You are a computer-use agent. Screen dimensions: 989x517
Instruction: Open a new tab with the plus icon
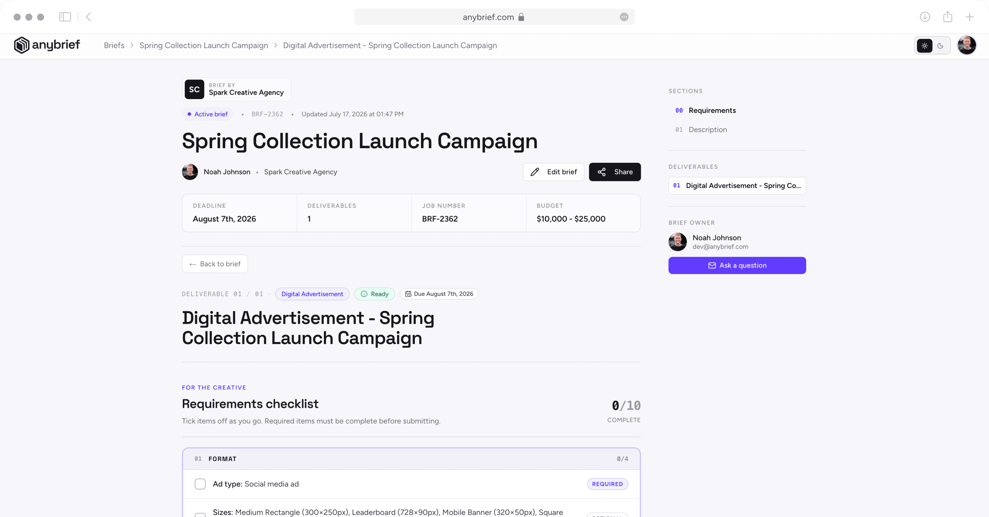(969, 17)
